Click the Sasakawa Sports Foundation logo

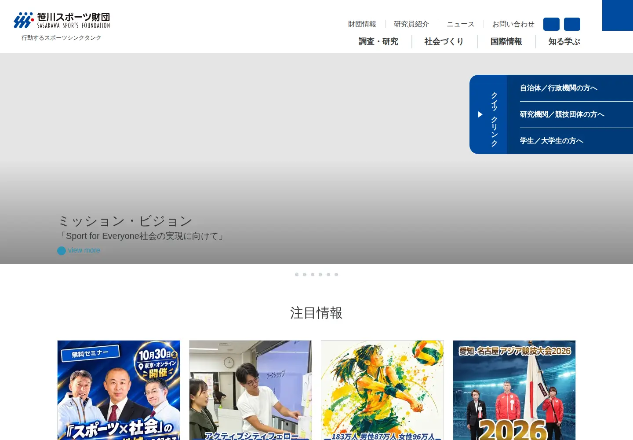[x=62, y=20]
